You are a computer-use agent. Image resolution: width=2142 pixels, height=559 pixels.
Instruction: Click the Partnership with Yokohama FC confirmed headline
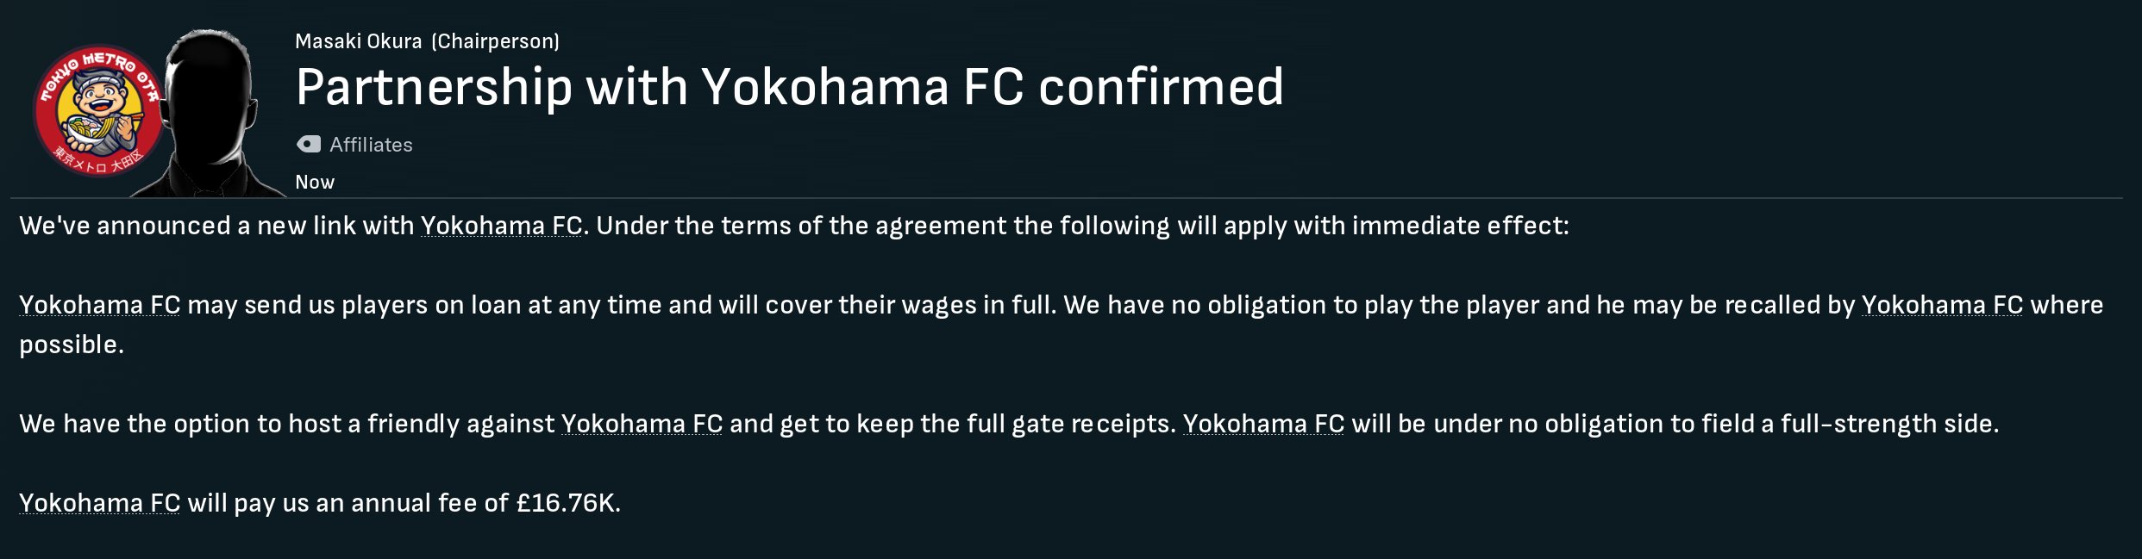click(x=790, y=87)
